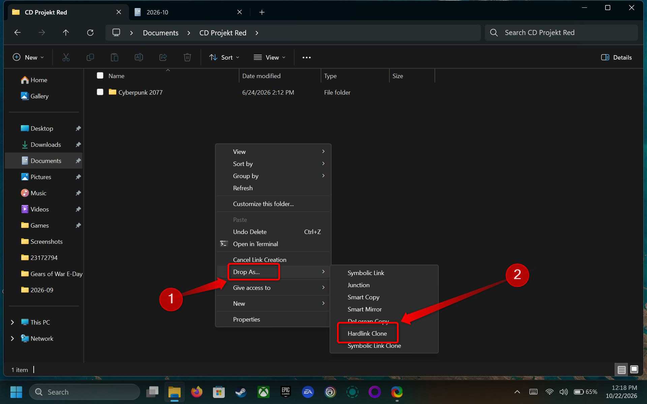Expand breadcrumb chevron after CD Projekt Red

(x=257, y=33)
